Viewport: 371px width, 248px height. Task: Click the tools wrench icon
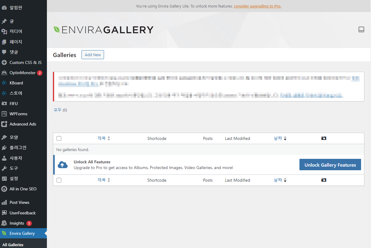[x=4, y=168]
